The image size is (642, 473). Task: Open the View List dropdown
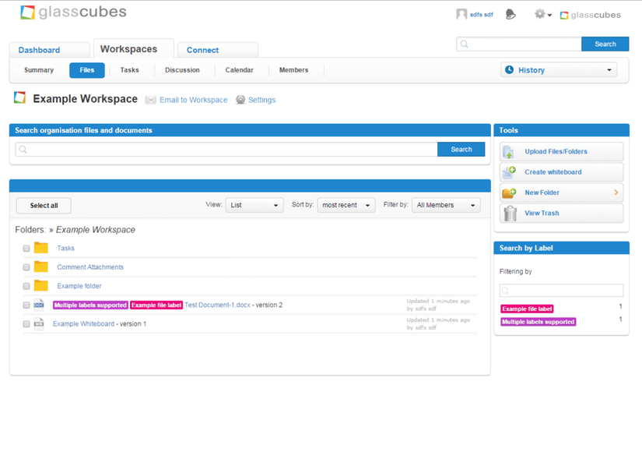(x=254, y=205)
